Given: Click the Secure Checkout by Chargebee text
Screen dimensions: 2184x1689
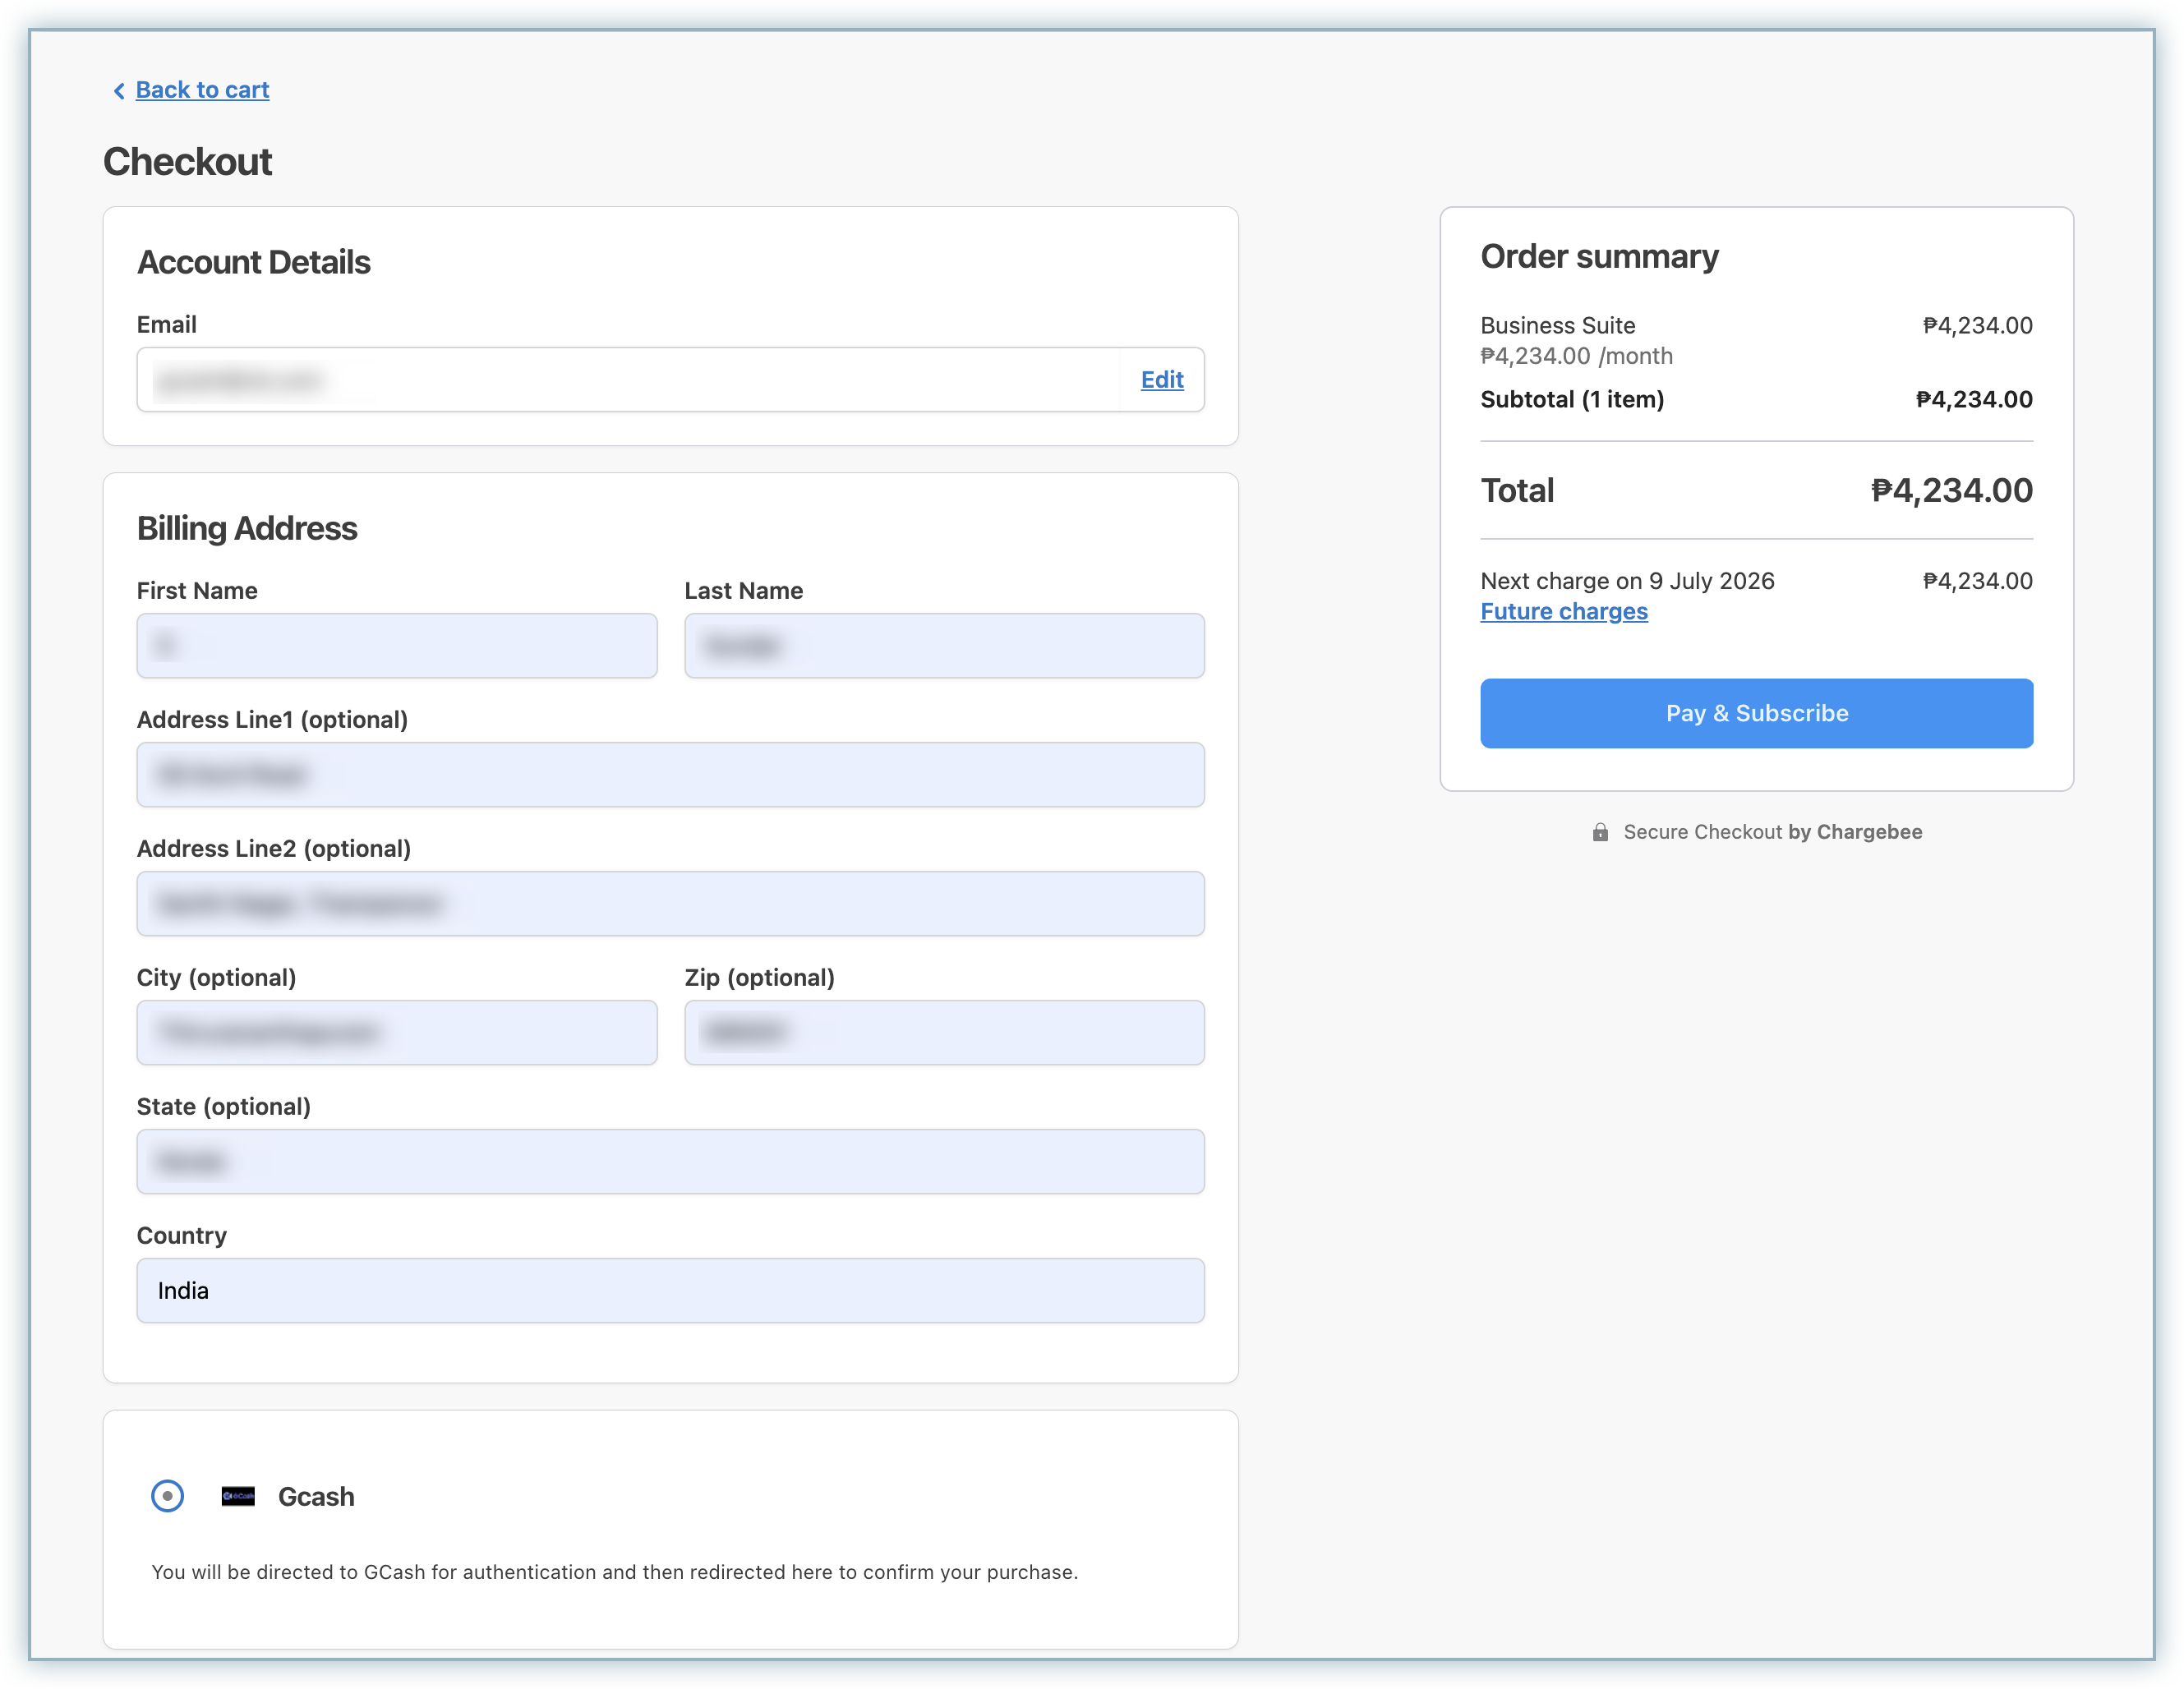Looking at the screenshot, I should [x=1773, y=832].
